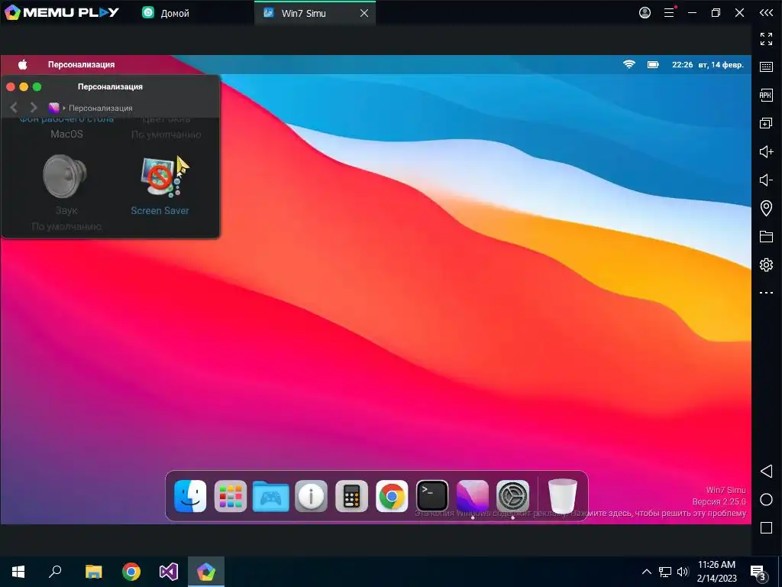Click the ad removal notice text
This screenshot has width=782, height=587.
point(580,513)
